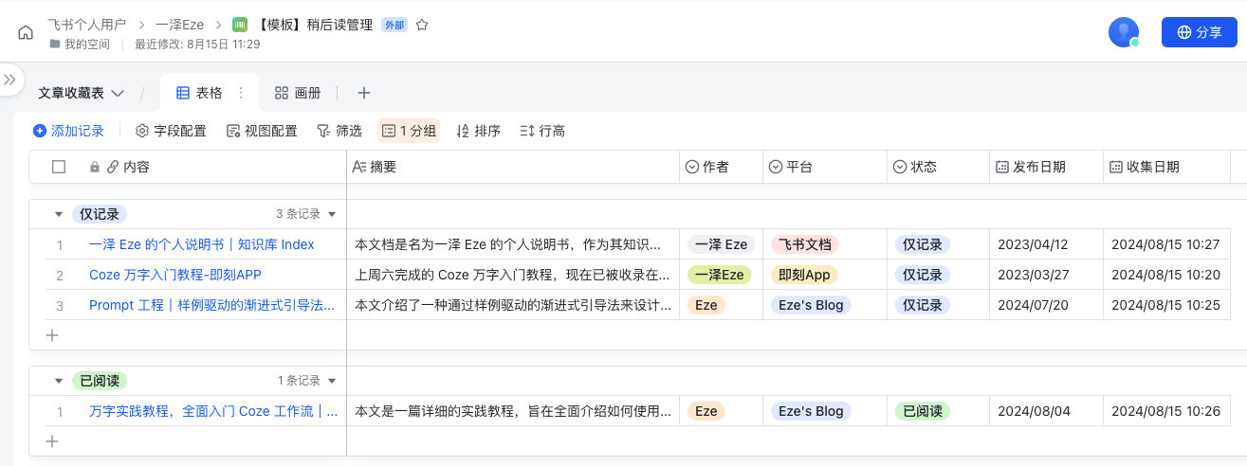Open the 平台 column header
Screen dimensions: 1247x466
click(824, 167)
